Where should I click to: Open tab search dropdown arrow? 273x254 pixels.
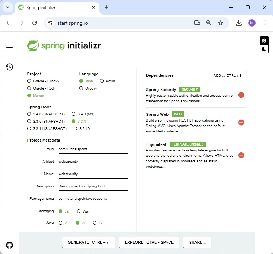(x=8, y=7)
